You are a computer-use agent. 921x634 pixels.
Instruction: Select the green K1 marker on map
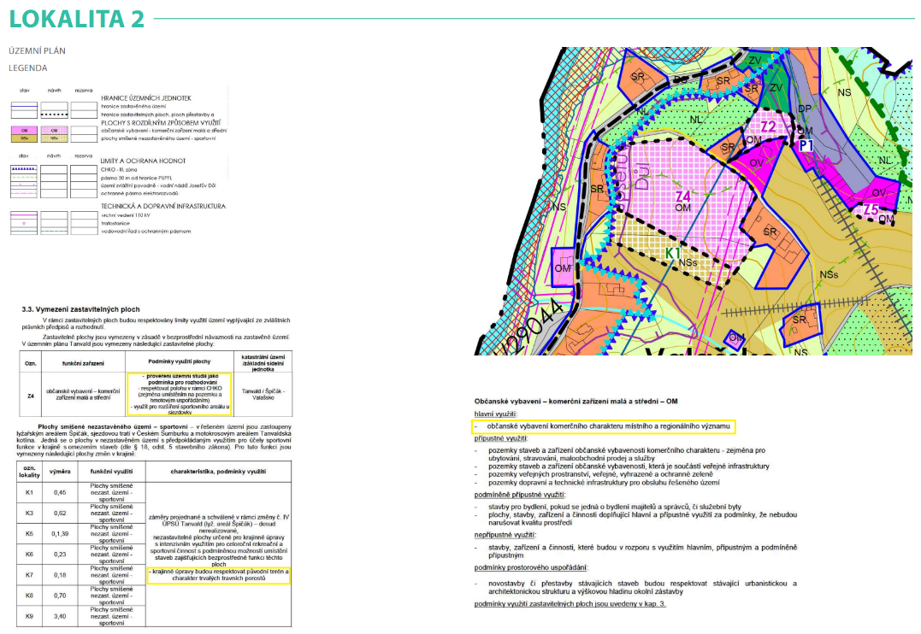click(675, 254)
